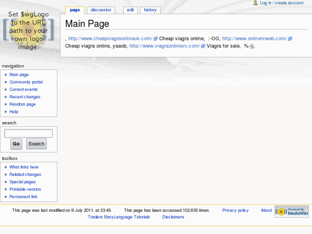
Task: Open Community portal link
Action: 26,82
